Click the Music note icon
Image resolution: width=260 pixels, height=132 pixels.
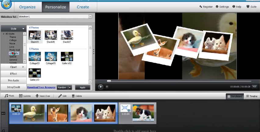pyautogui.click(x=6, y=96)
